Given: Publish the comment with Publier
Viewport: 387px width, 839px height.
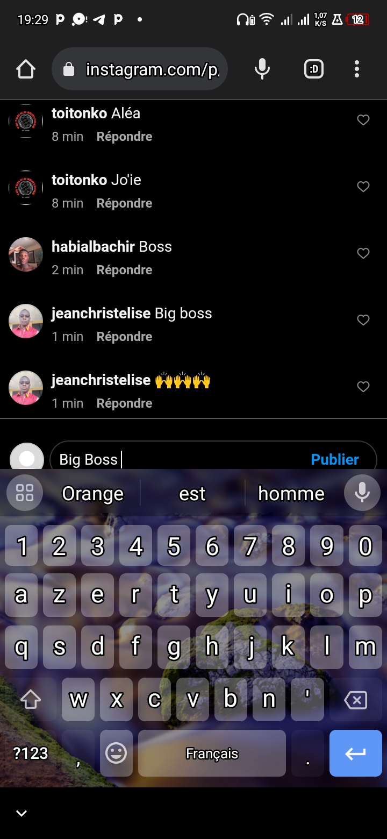Looking at the screenshot, I should coord(335,459).
